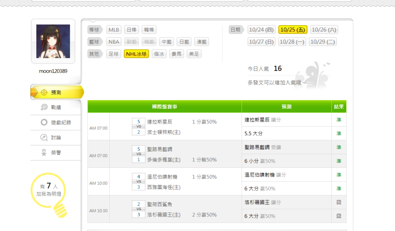Open the 遊戲紀錄 sidebar tab
Image resolution: width=395 pixels, height=231 pixels.
click(56, 122)
